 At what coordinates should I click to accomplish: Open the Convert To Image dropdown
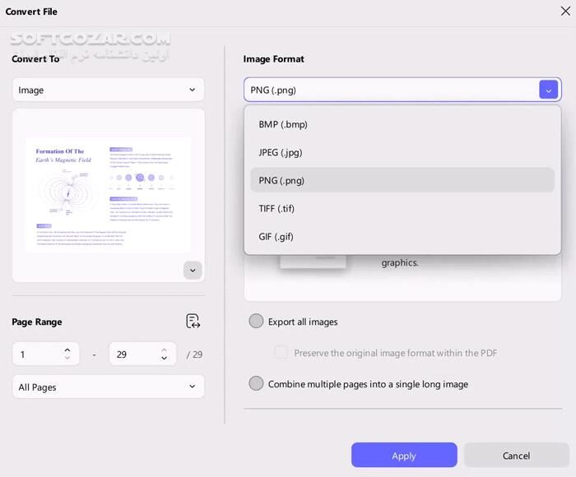pos(108,90)
